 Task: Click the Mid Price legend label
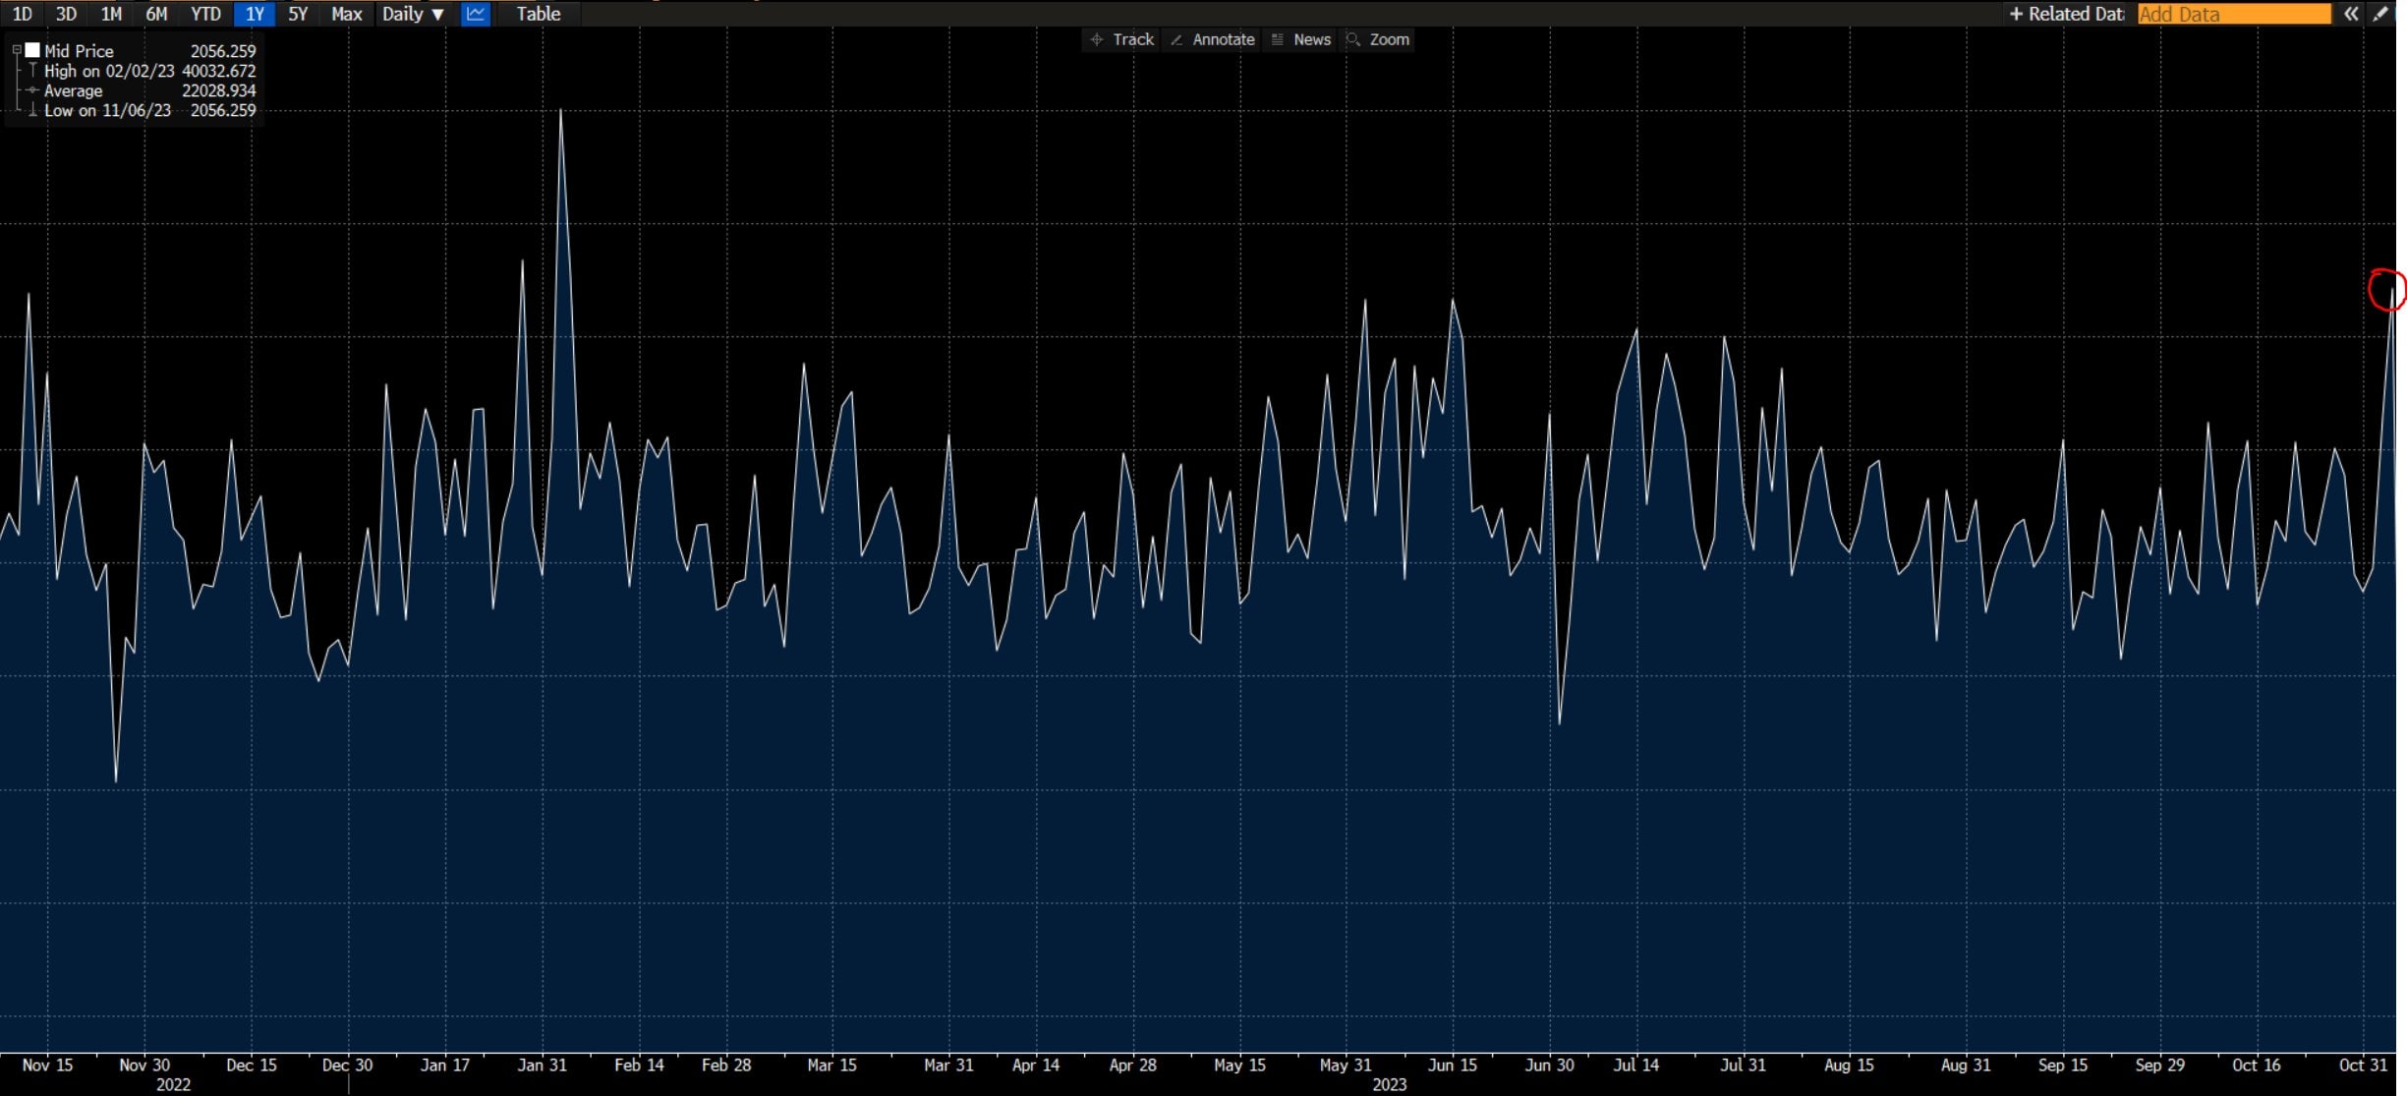[79, 51]
